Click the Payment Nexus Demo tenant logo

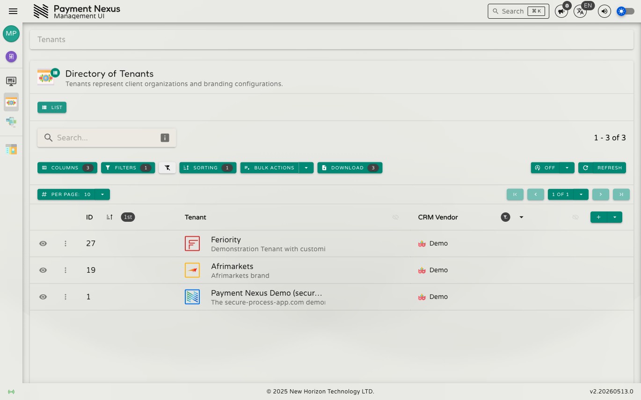tap(192, 297)
